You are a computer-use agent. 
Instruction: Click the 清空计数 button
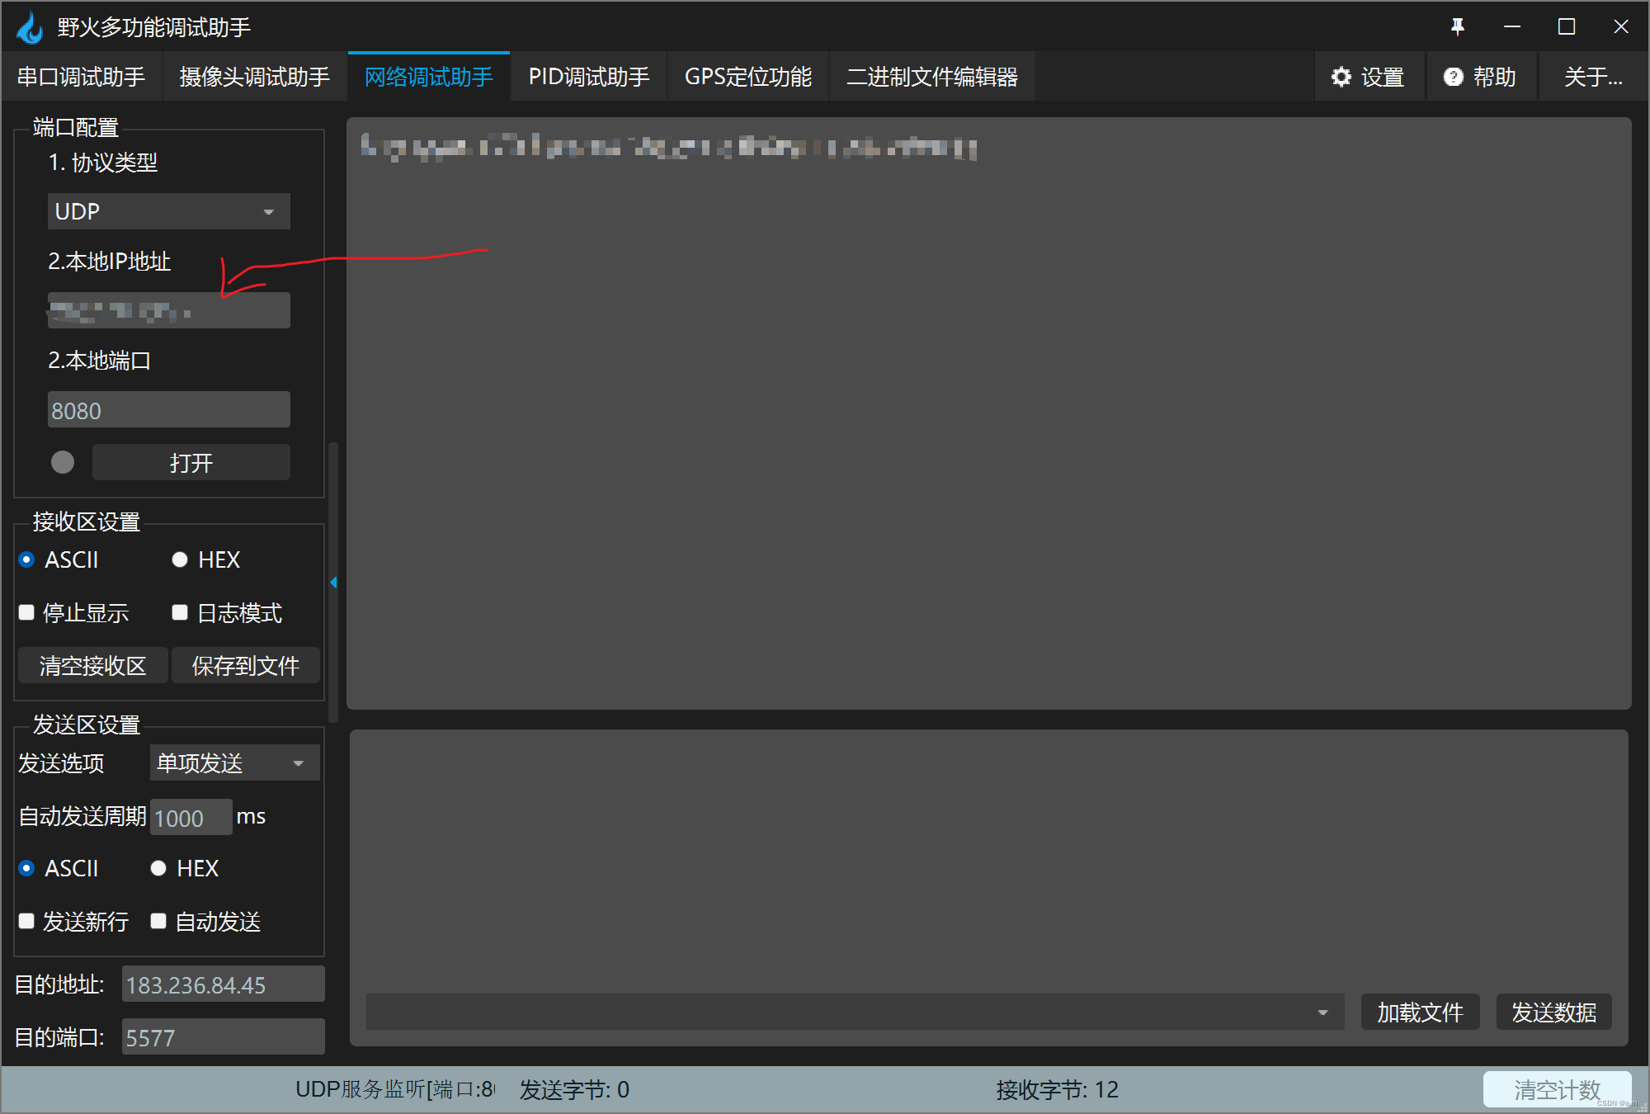pyautogui.click(x=1557, y=1089)
